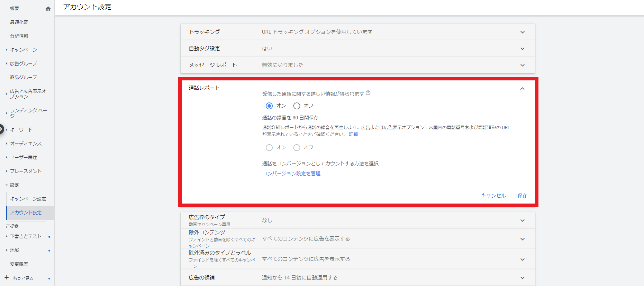This screenshot has width=644, height=286.
Task: Open キーワード in the sidebar
Action: 21,130
